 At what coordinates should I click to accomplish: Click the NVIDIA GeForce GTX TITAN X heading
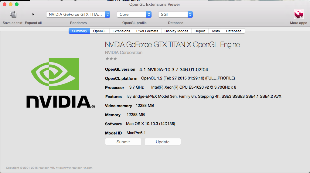coord(172,45)
